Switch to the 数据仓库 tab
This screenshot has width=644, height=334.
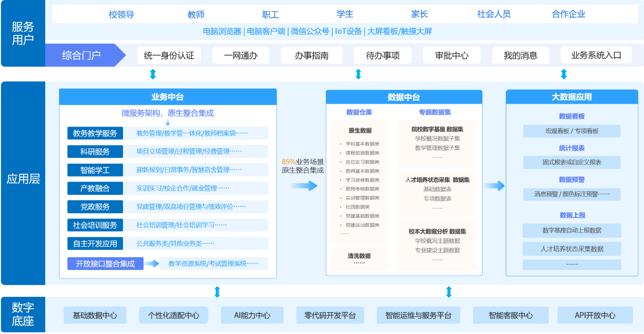point(359,111)
